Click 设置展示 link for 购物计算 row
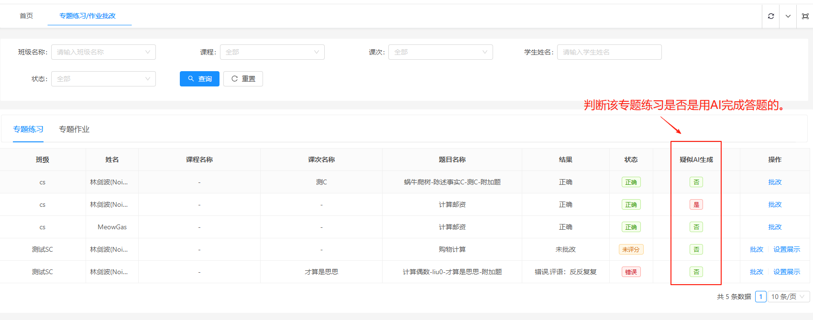The height and width of the screenshot is (320, 813). [787, 249]
